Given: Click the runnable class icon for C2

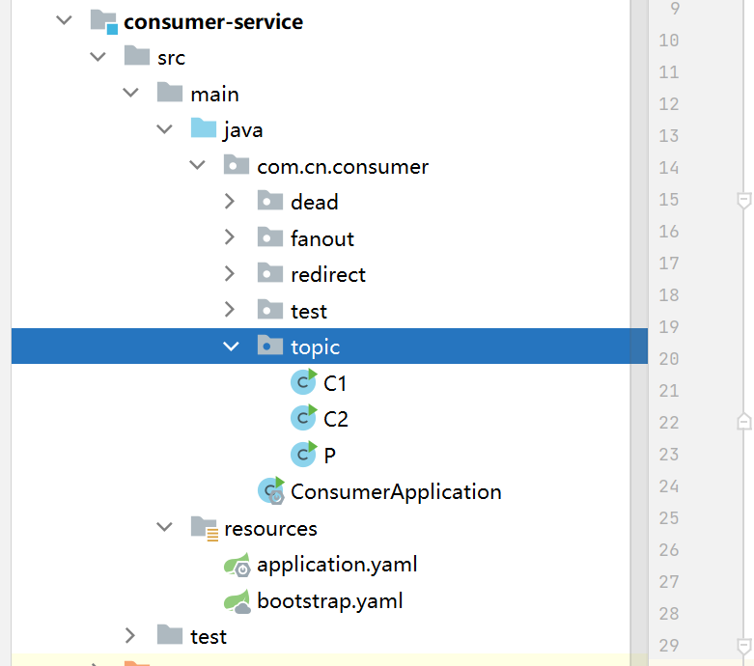Looking at the screenshot, I should [x=304, y=418].
